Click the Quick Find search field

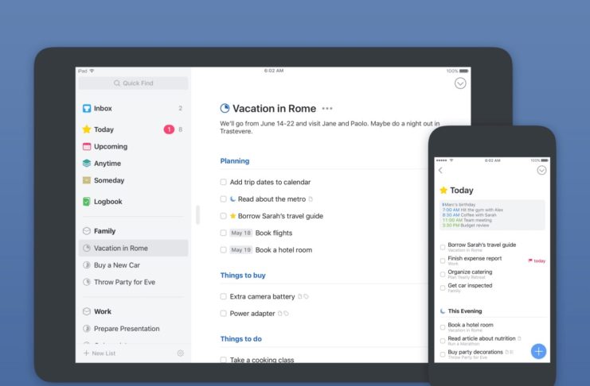(133, 83)
